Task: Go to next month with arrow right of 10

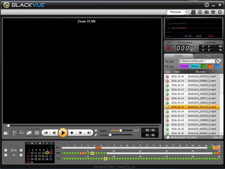Action: (x=21, y=155)
